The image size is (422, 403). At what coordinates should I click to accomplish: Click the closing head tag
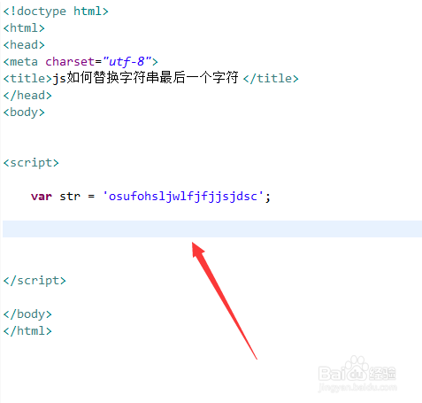(27, 96)
